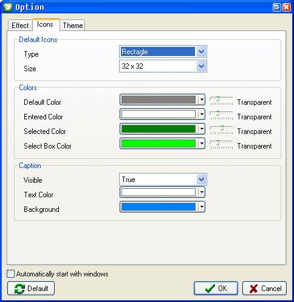Expand the Select Box Color picker arrow
This screenshot has height=302, width=294.
[202, 144]
